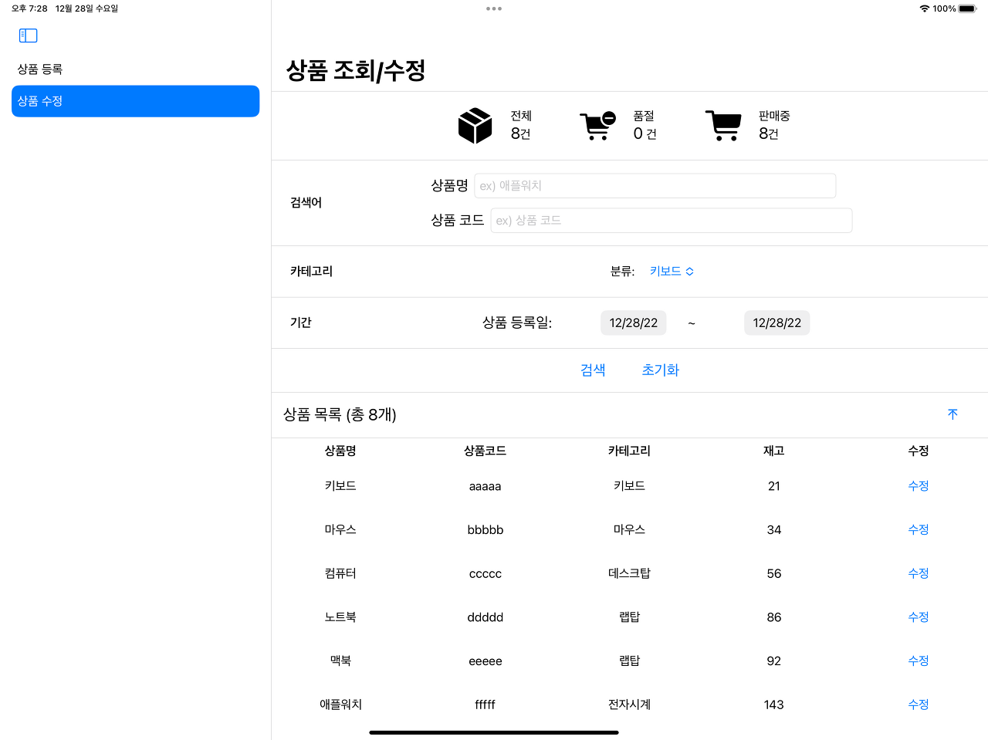Click stock value 21

pos(773,486)
